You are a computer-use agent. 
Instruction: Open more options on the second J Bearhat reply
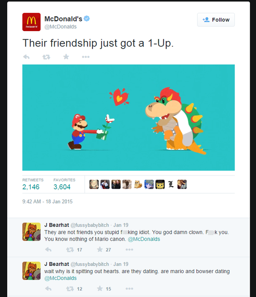(129, 288)
